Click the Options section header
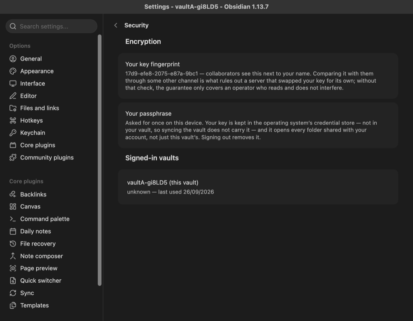 pos(20,46)
